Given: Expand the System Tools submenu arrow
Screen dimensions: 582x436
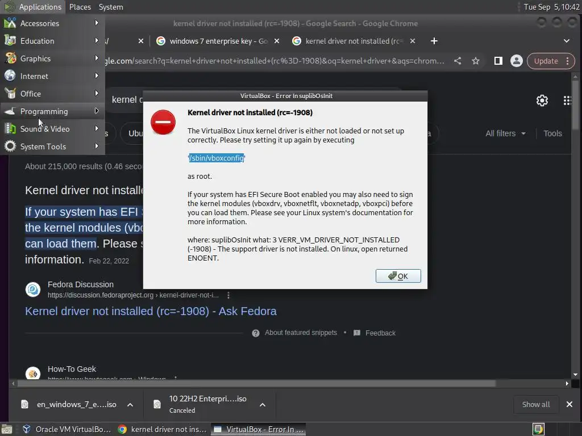Looking at the screenshot, I should 97,146.
